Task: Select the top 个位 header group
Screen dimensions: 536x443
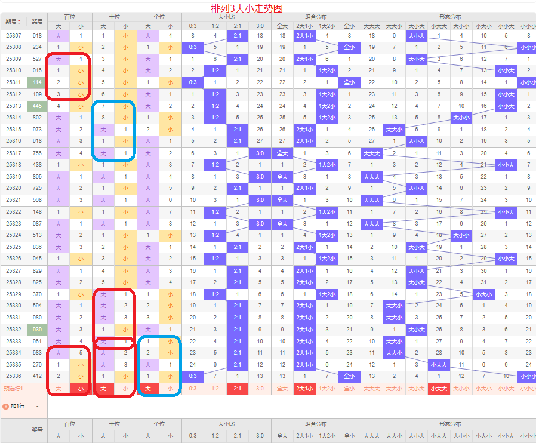Action: click(x=159, y=17)
